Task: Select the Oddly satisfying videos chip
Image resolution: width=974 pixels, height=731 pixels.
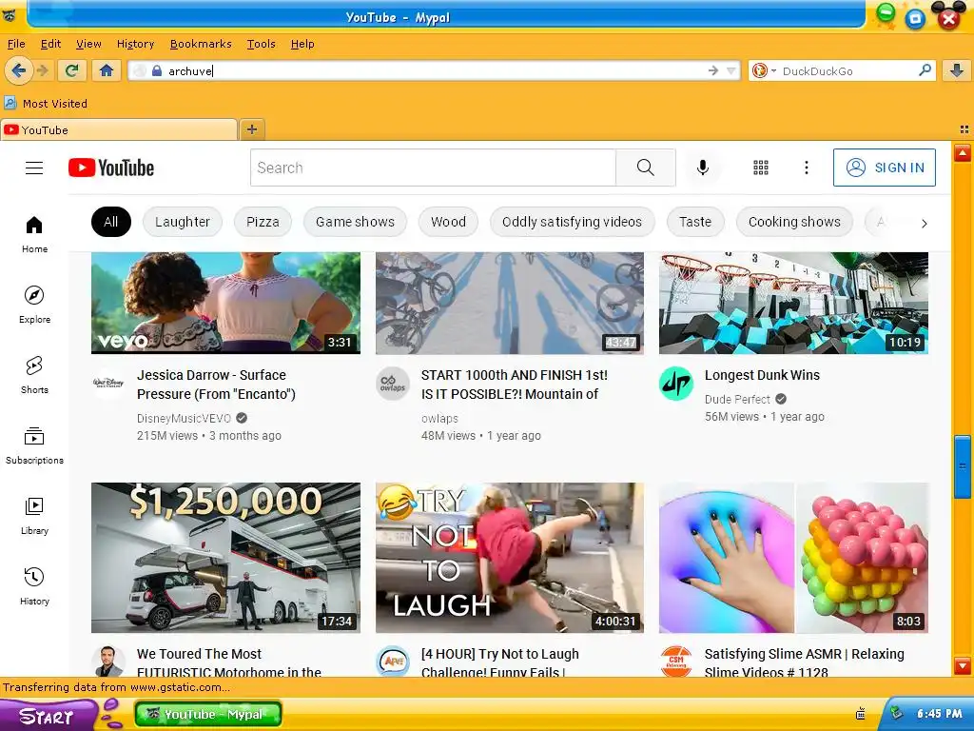Action: (572, 222)
